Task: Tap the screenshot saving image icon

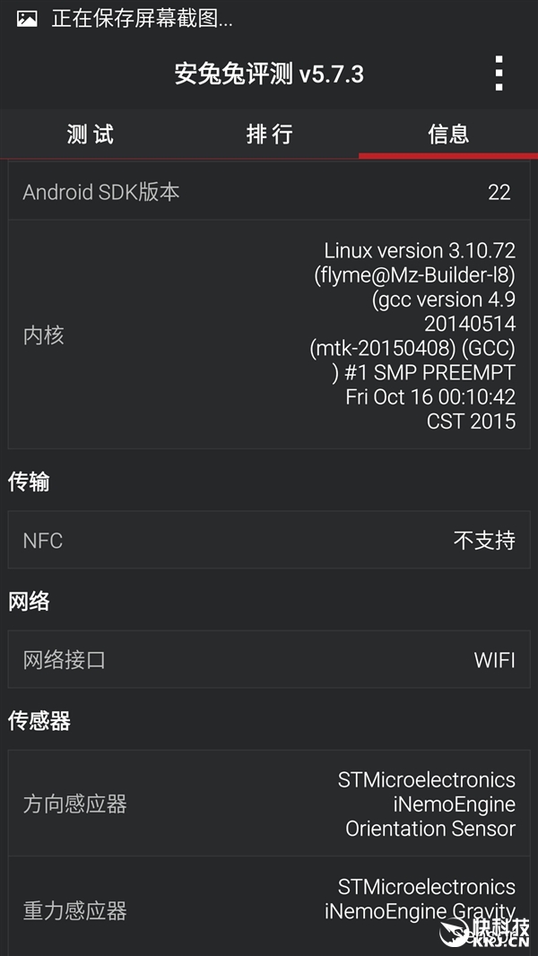Action: (x=27, y=19)
